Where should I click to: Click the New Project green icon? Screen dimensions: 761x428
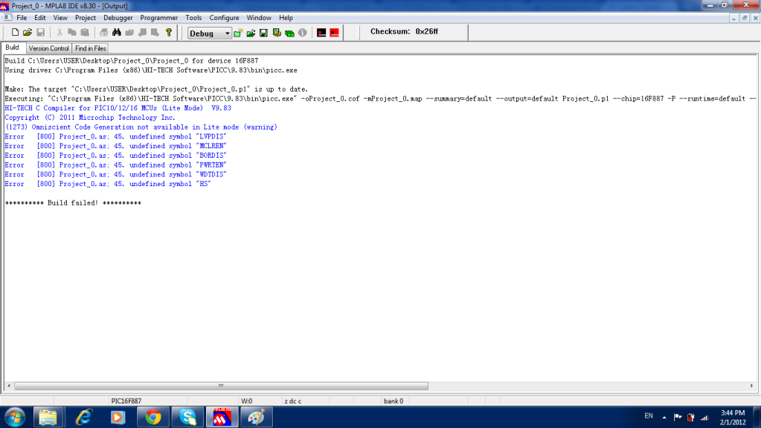[238, 33]
